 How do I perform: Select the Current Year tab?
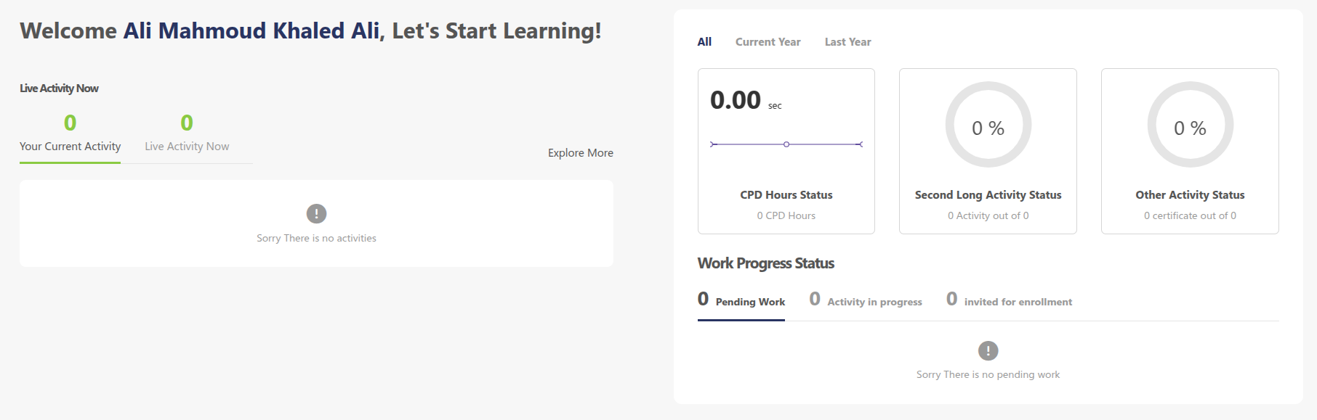click(768, 42)
